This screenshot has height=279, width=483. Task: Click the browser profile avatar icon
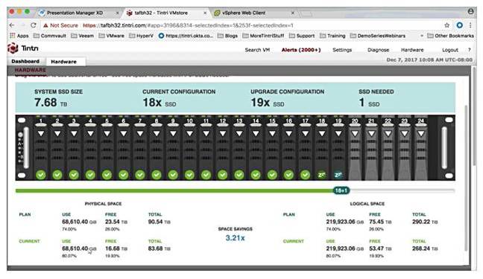(x=470, y=12)
